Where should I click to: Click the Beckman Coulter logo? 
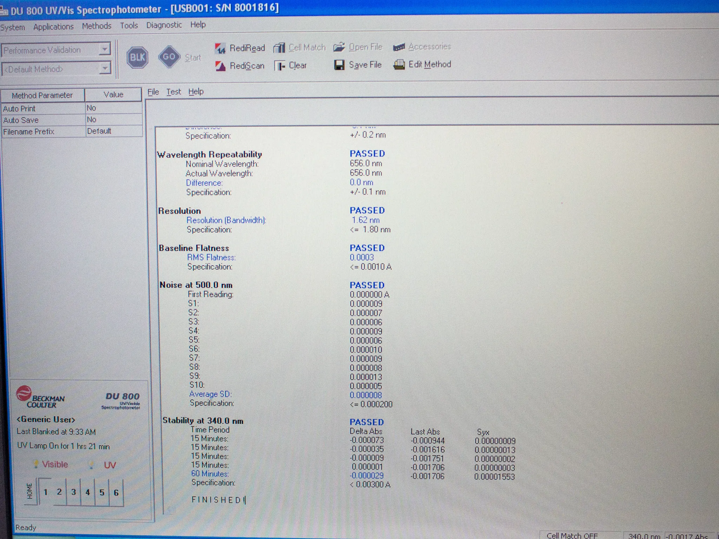40,398
